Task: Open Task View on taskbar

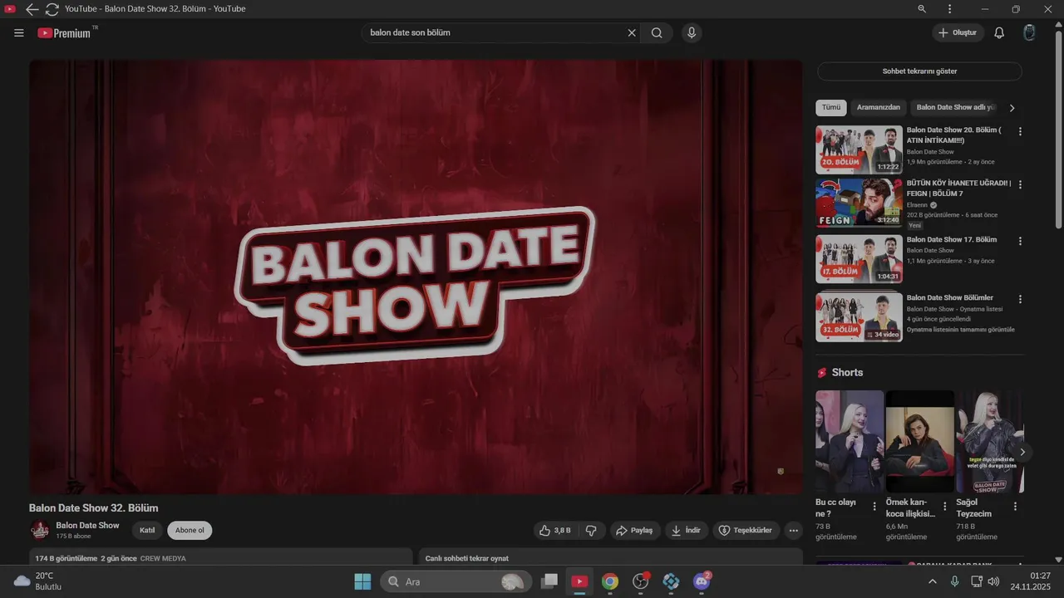Action: point(549,581)
